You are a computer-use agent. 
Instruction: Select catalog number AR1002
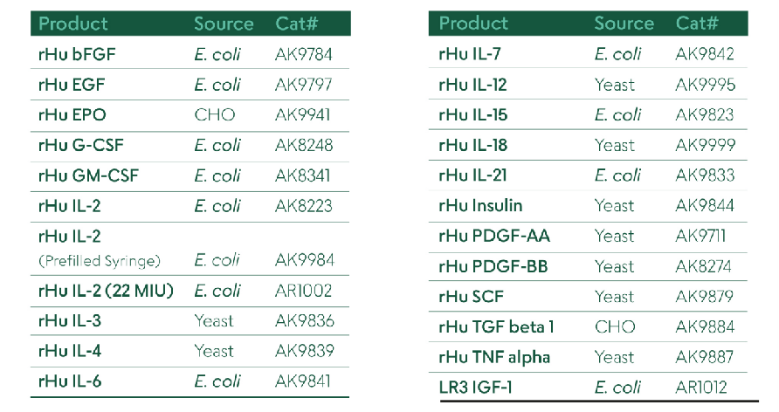tap(303, 291)
